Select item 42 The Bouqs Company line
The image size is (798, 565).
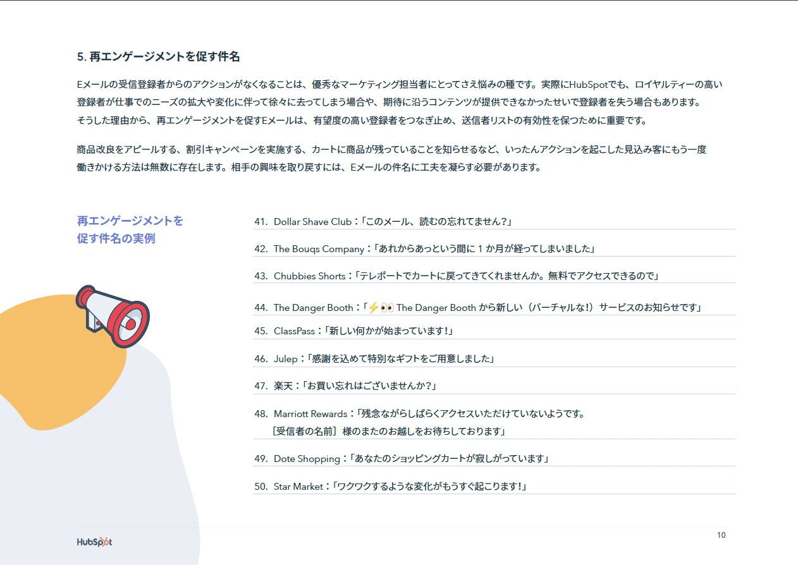pos(425,249)
